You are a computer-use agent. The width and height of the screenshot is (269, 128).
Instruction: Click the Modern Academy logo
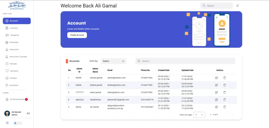click(17, 5)
